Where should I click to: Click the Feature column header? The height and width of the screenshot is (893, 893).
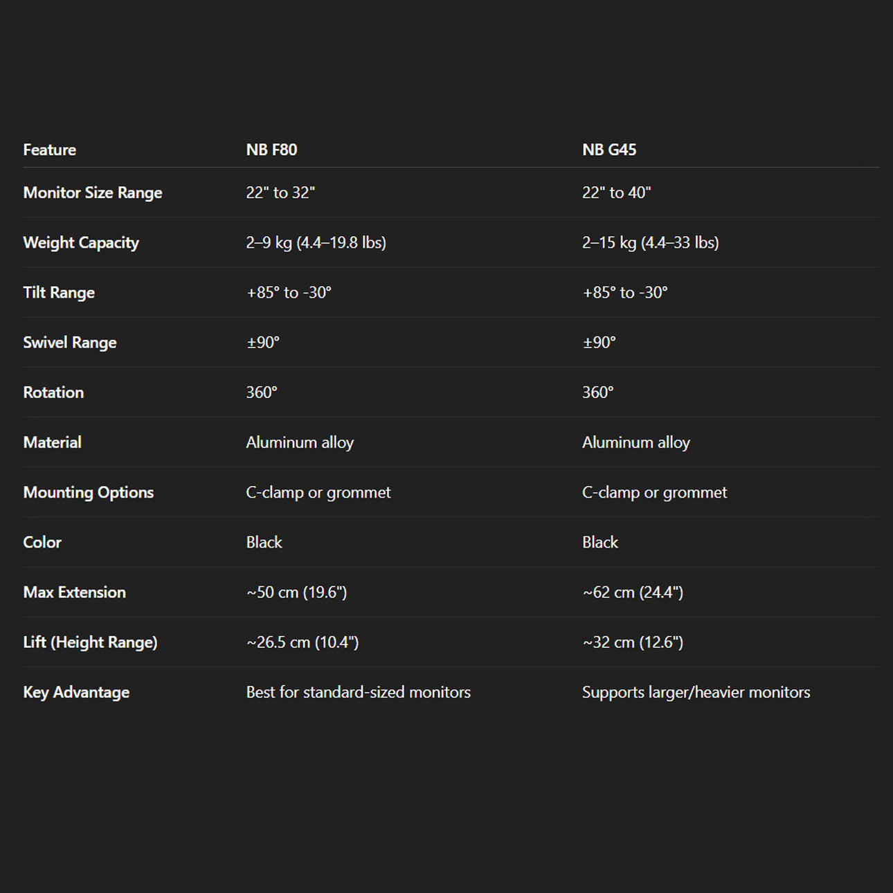pyautogui.click(x=50, y=150)
